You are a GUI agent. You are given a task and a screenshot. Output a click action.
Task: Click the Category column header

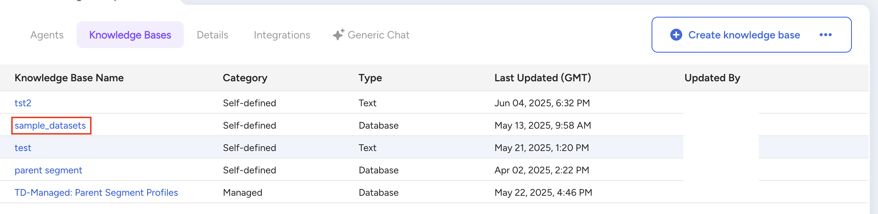(x=245, y=78)
